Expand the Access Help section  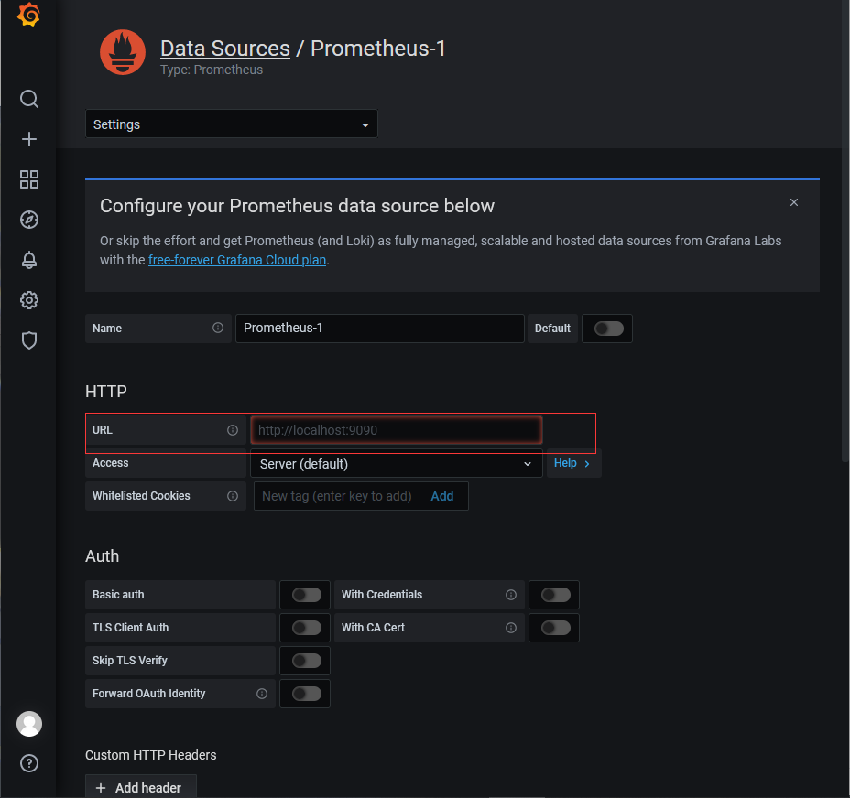point(572,463)
